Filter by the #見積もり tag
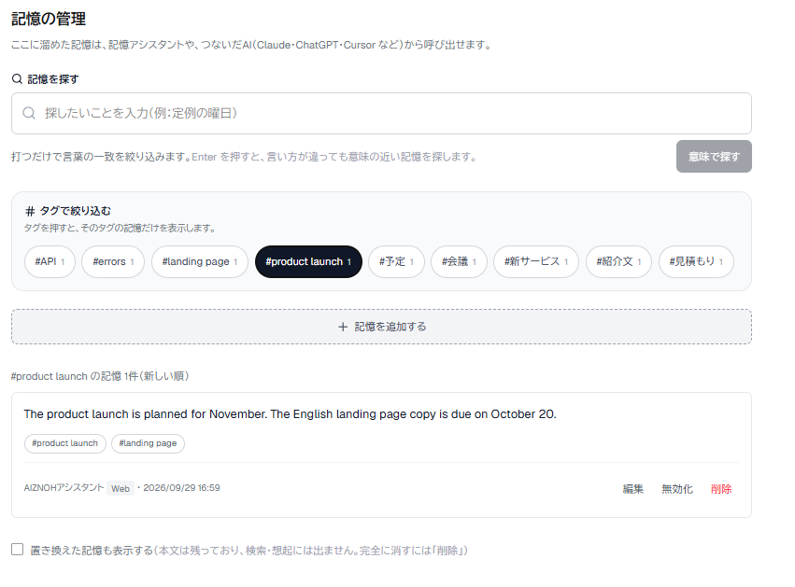This screenshot has height=587, width=795. (x=696, y=262)
